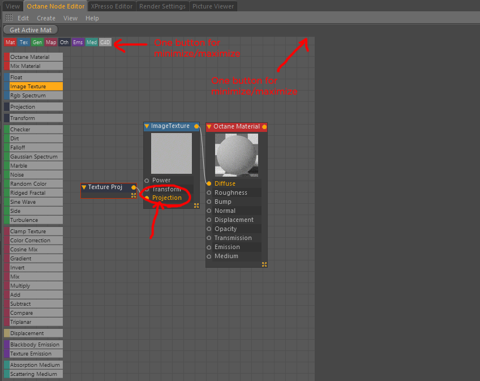The image size is (480, 381).
Task: Collapse the ImageTexture node with its triangle
Action: 147,126
